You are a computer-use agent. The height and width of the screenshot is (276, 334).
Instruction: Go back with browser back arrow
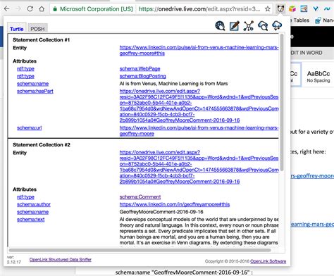click(x=6, y=9)
